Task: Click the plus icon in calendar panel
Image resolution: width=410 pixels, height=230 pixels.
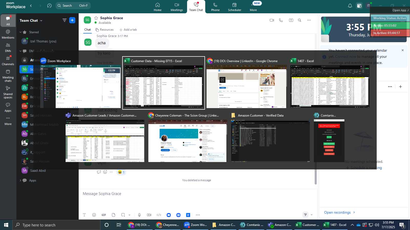Action: pos(401,87)
